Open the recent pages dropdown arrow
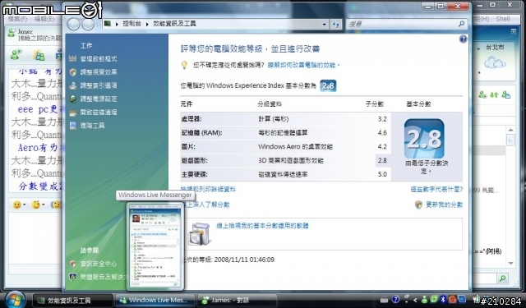 98,24
